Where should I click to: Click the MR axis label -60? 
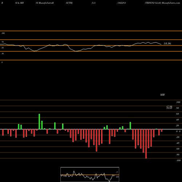(x=178, y=149)
